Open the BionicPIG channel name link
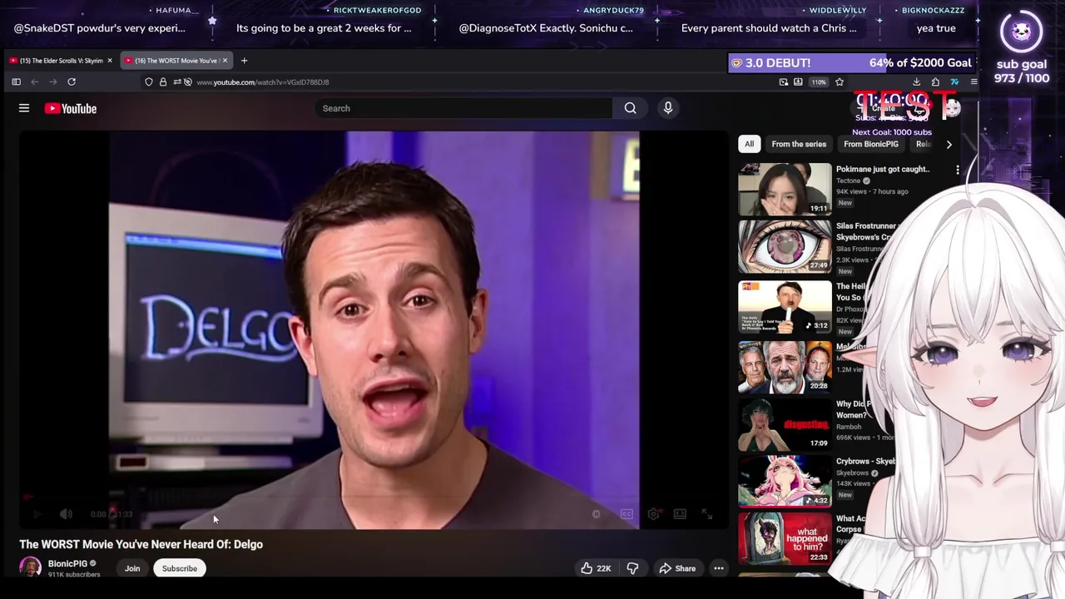The image size is (1065, 599). (x=67, y=563)
